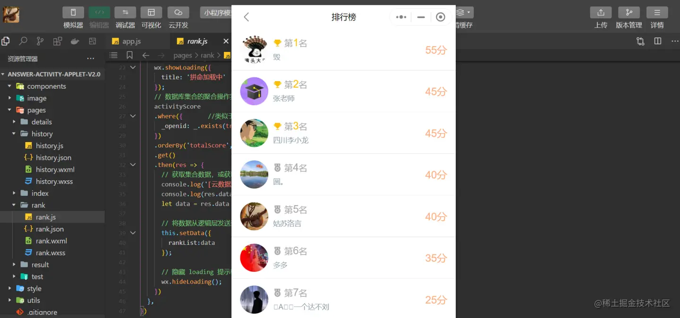The width and height of the screenshot is (680, 318).
Task: Close mini program with the circle target button
Action: (x=441, y=17)
